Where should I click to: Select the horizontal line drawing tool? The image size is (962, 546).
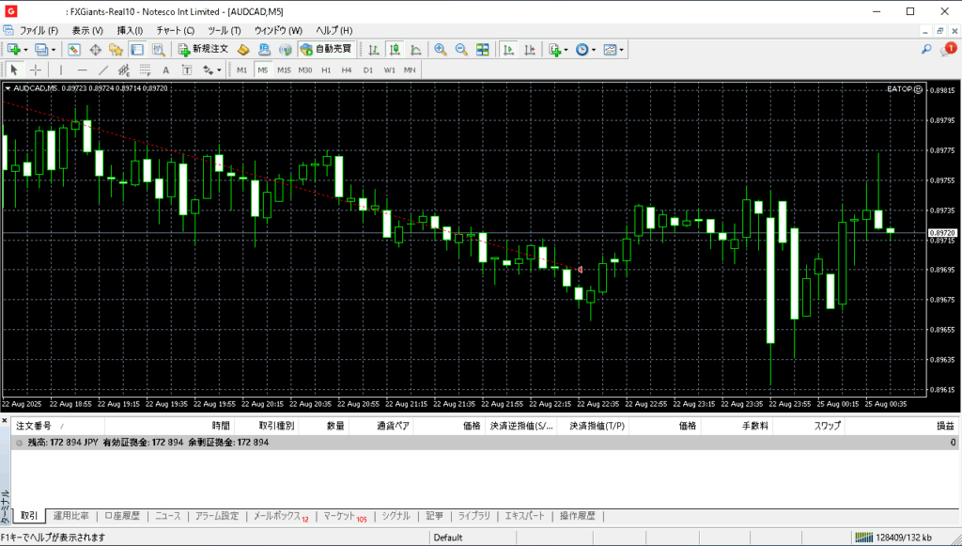point(82,70)
